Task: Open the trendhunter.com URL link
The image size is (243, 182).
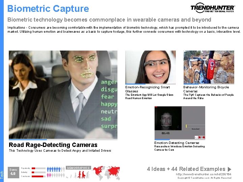Action: tap(204, 174)
